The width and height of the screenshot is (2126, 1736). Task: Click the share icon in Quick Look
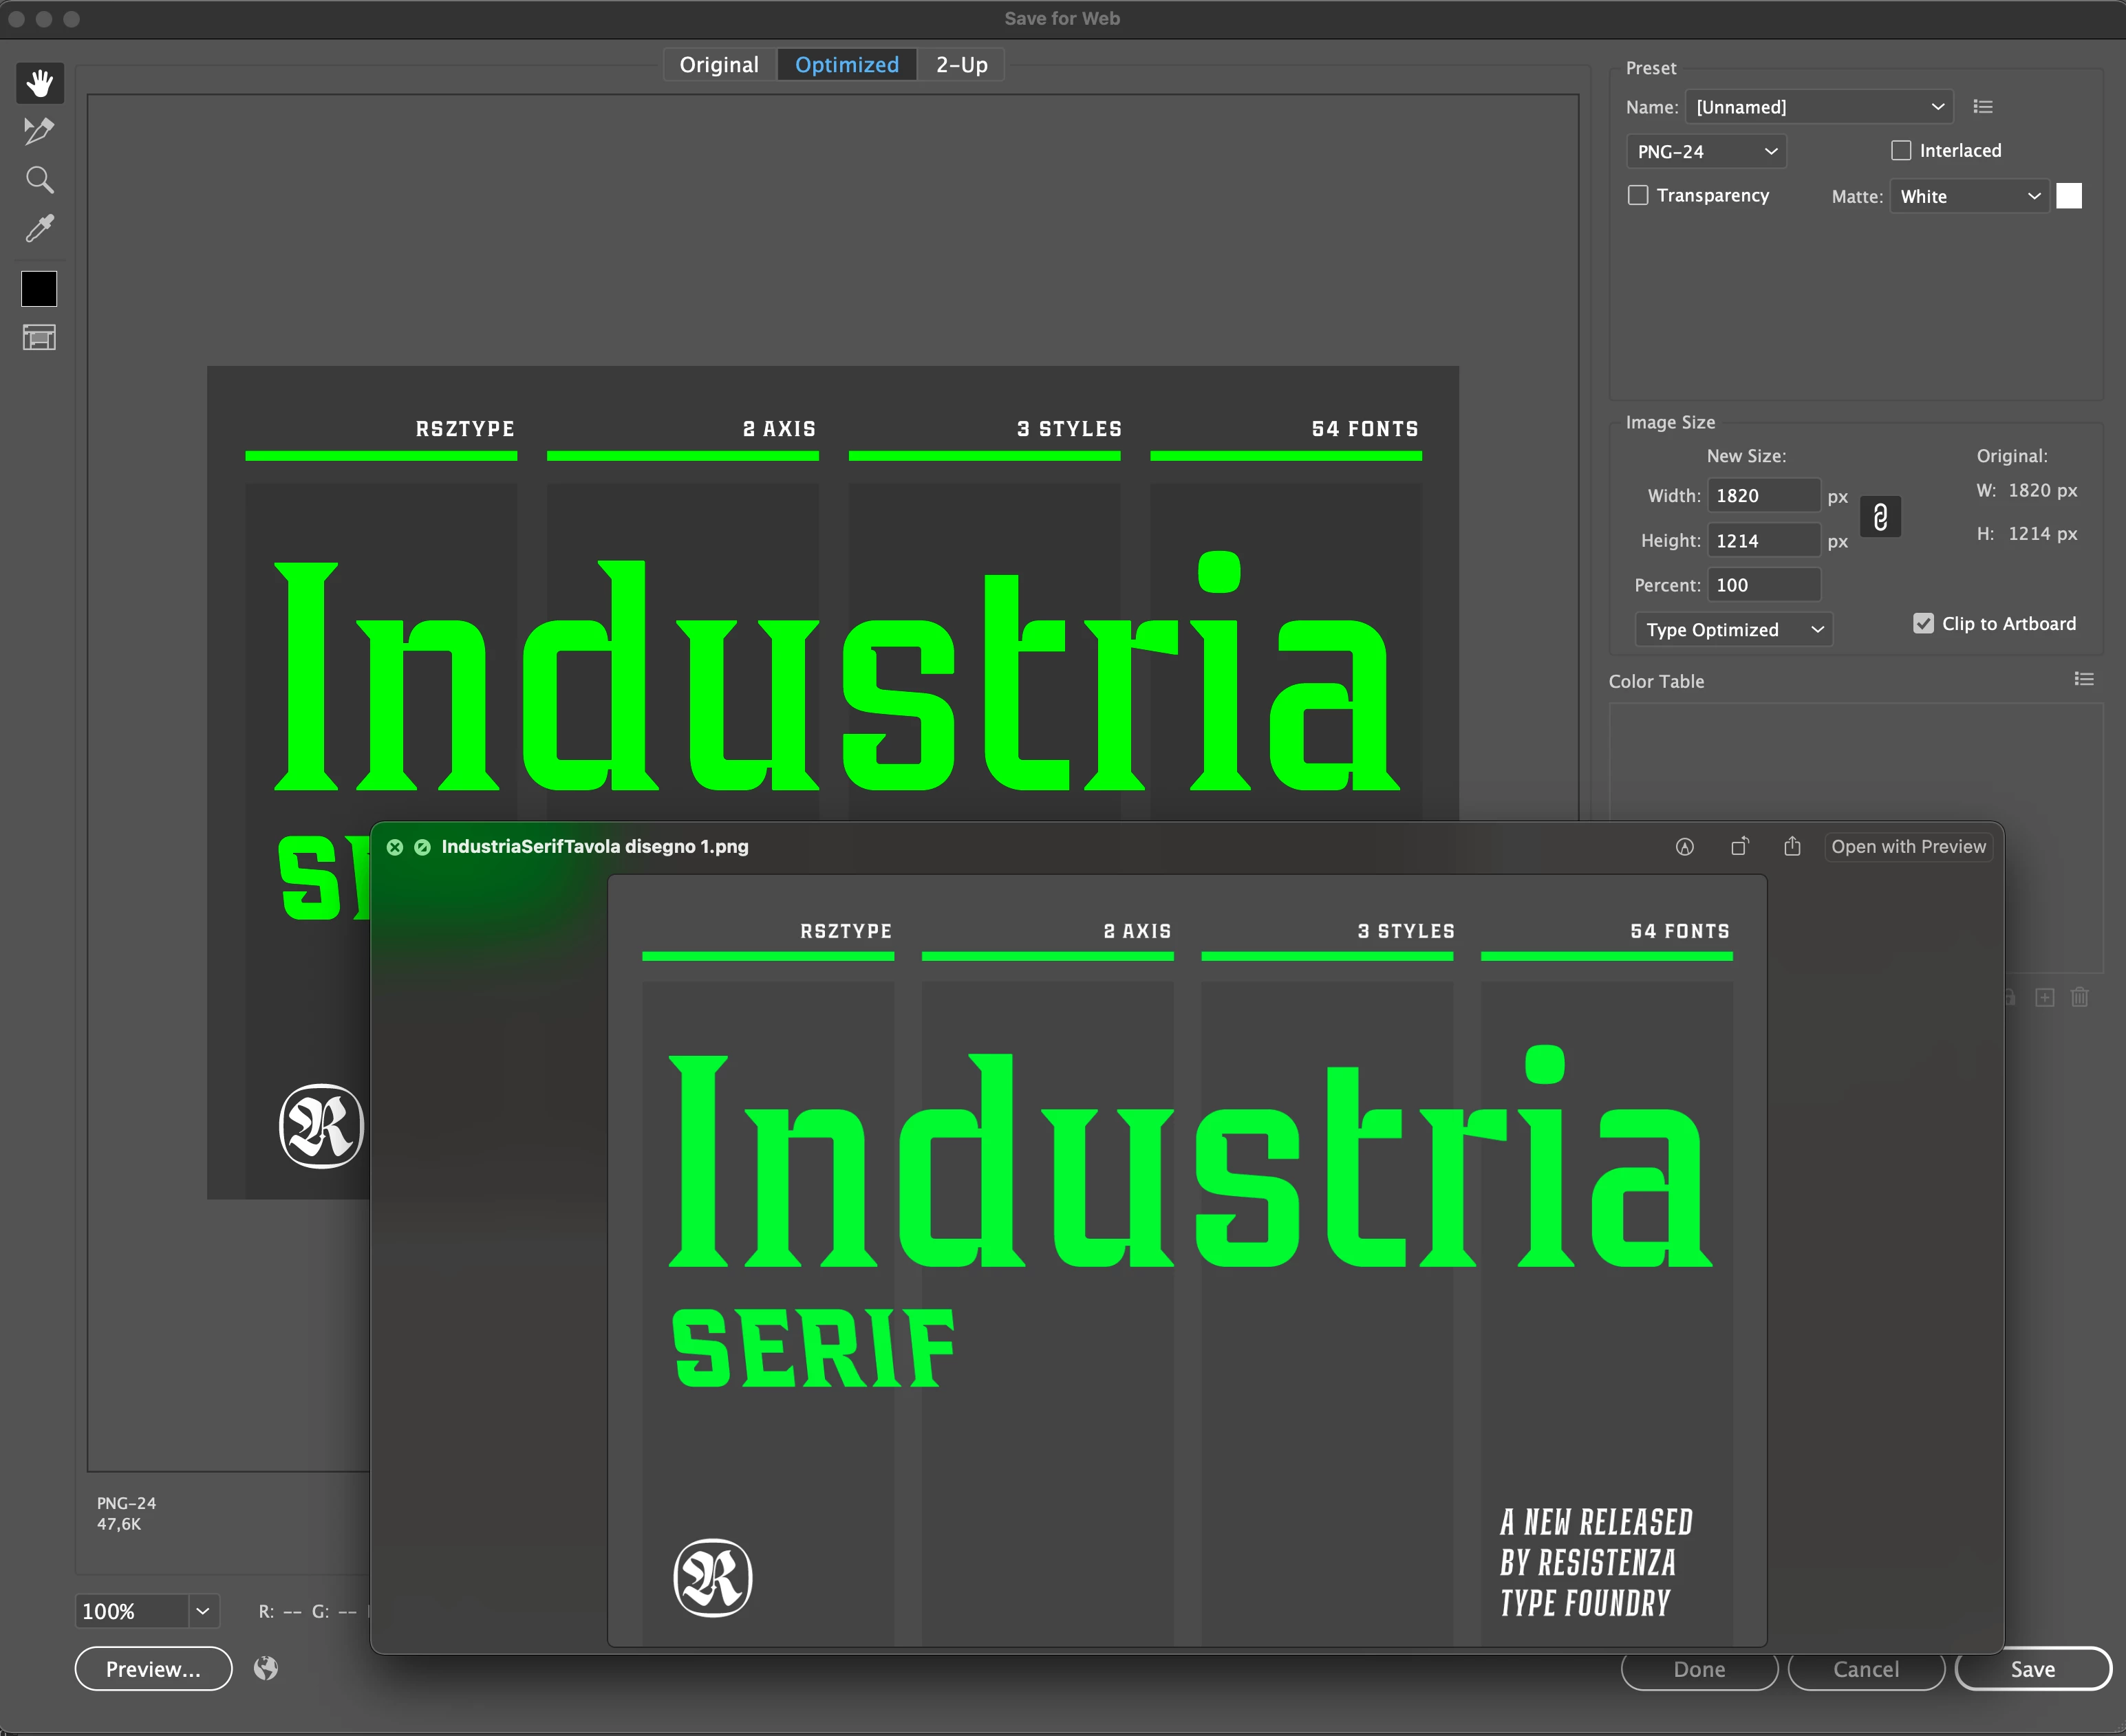(x=1792, y=847)
